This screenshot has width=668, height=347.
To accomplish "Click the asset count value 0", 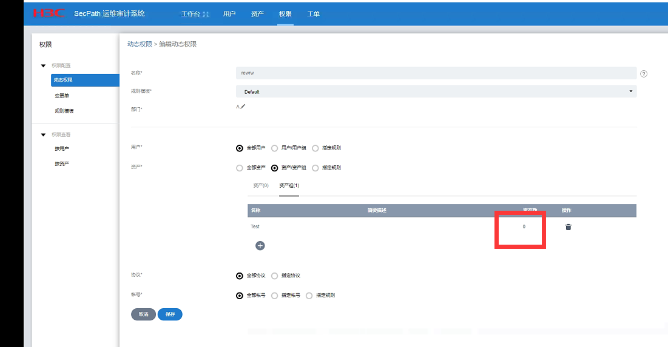I will pyautogui.click(x=524, y=226).
